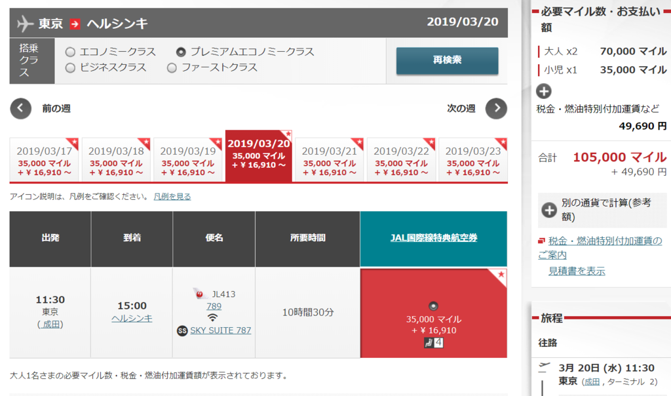The width and height of the screenshot is (671, 396).
Task: Go to 次の週 with right arrow
Action: 496,109
